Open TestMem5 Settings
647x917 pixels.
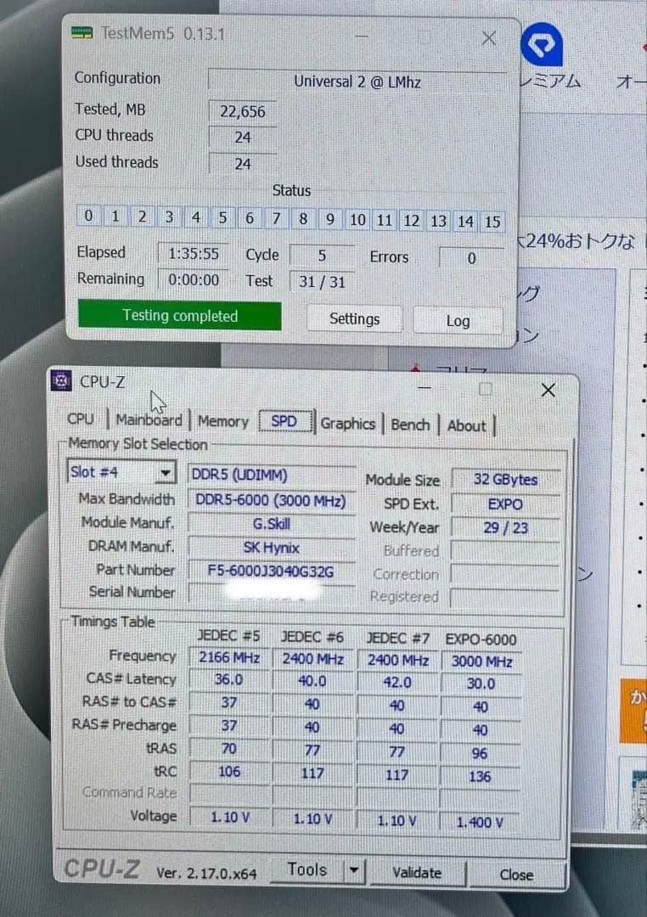(x=354, y=318)
